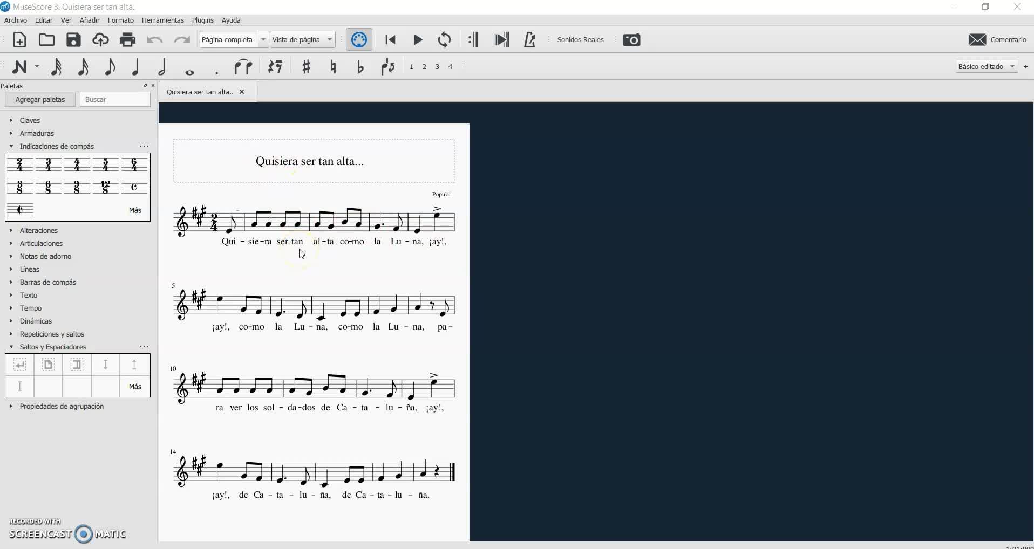
Task: Toggle loop playback
Action: (x=445, y=40)
